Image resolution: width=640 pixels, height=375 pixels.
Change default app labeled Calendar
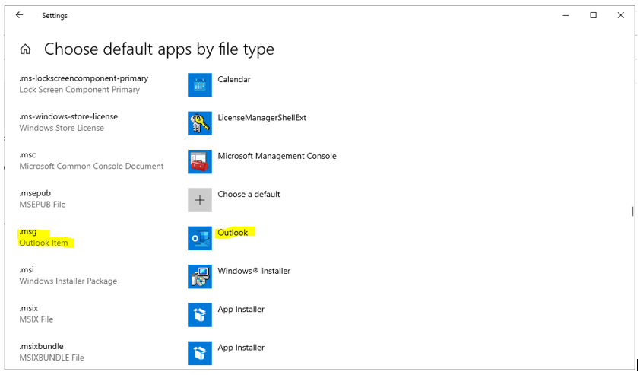[x=234, y=79]
